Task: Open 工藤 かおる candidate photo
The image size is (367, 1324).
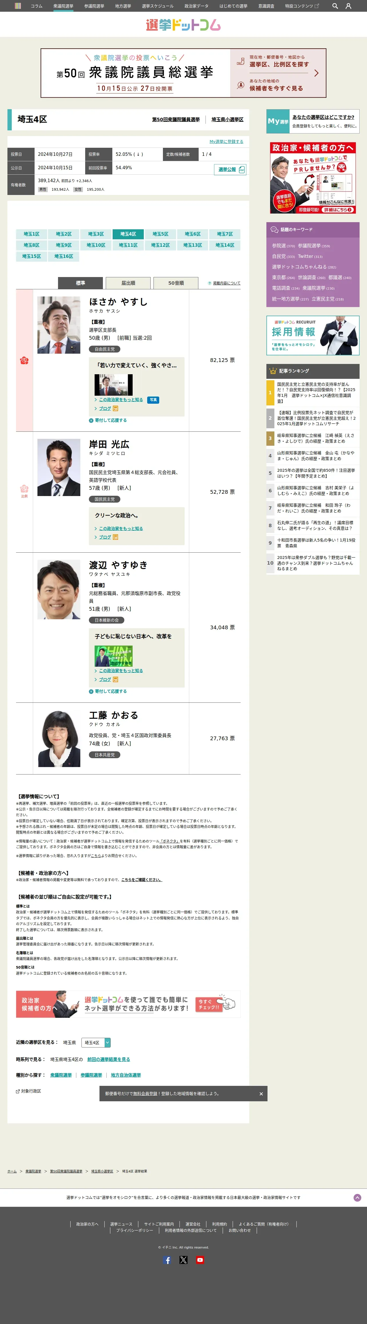Action: tap(59, 738)
